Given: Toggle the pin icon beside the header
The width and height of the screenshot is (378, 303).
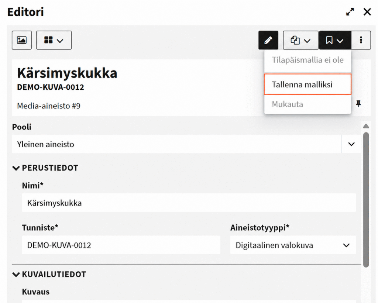Looking at the screenshot, I should (358, 104).
